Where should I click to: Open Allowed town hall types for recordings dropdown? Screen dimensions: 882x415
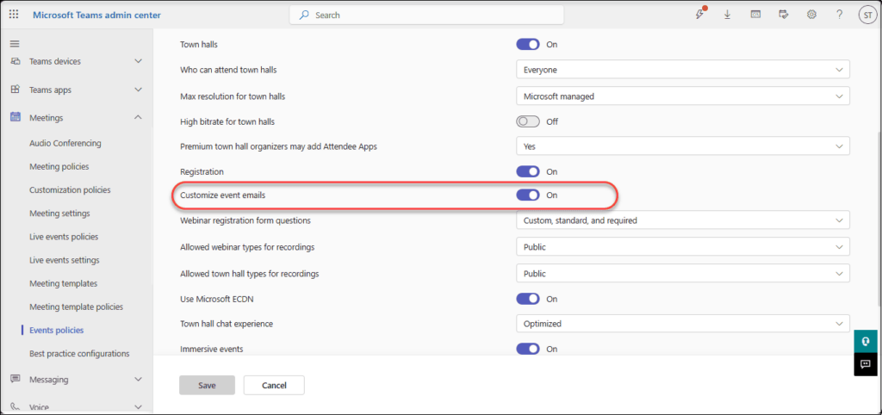coord(683,274)
